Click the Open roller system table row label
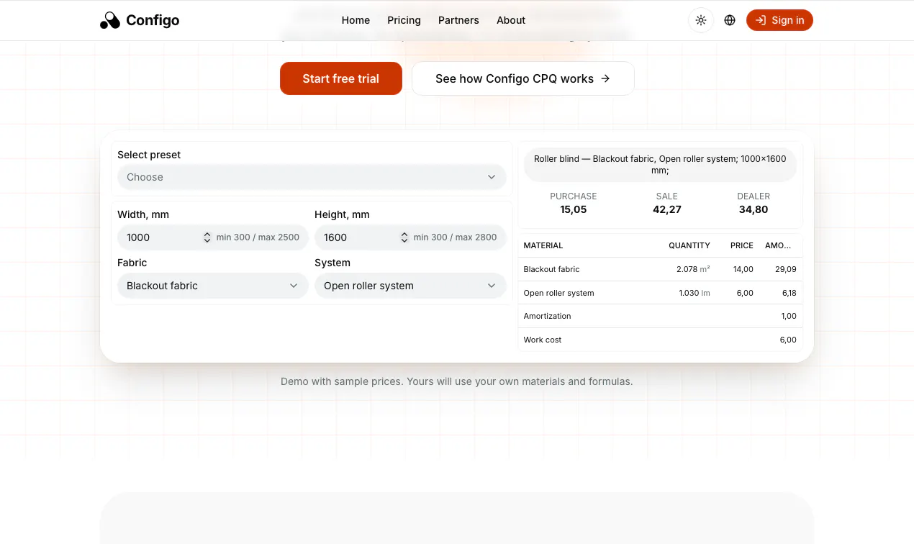The width and height of the screenshot is (914, 544). (x=559, y=293)
